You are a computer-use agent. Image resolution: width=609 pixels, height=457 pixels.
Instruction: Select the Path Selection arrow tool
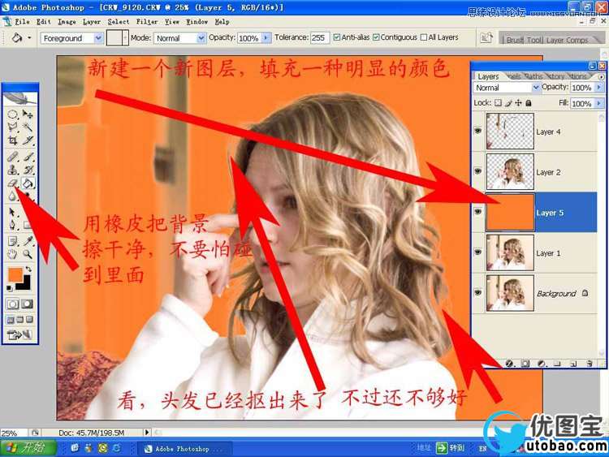click(13, 213)
